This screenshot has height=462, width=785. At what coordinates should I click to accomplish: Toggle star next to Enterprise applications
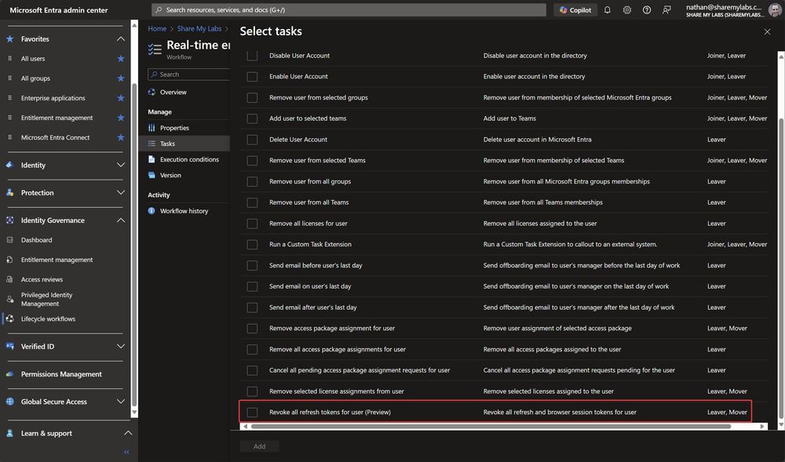121,98
